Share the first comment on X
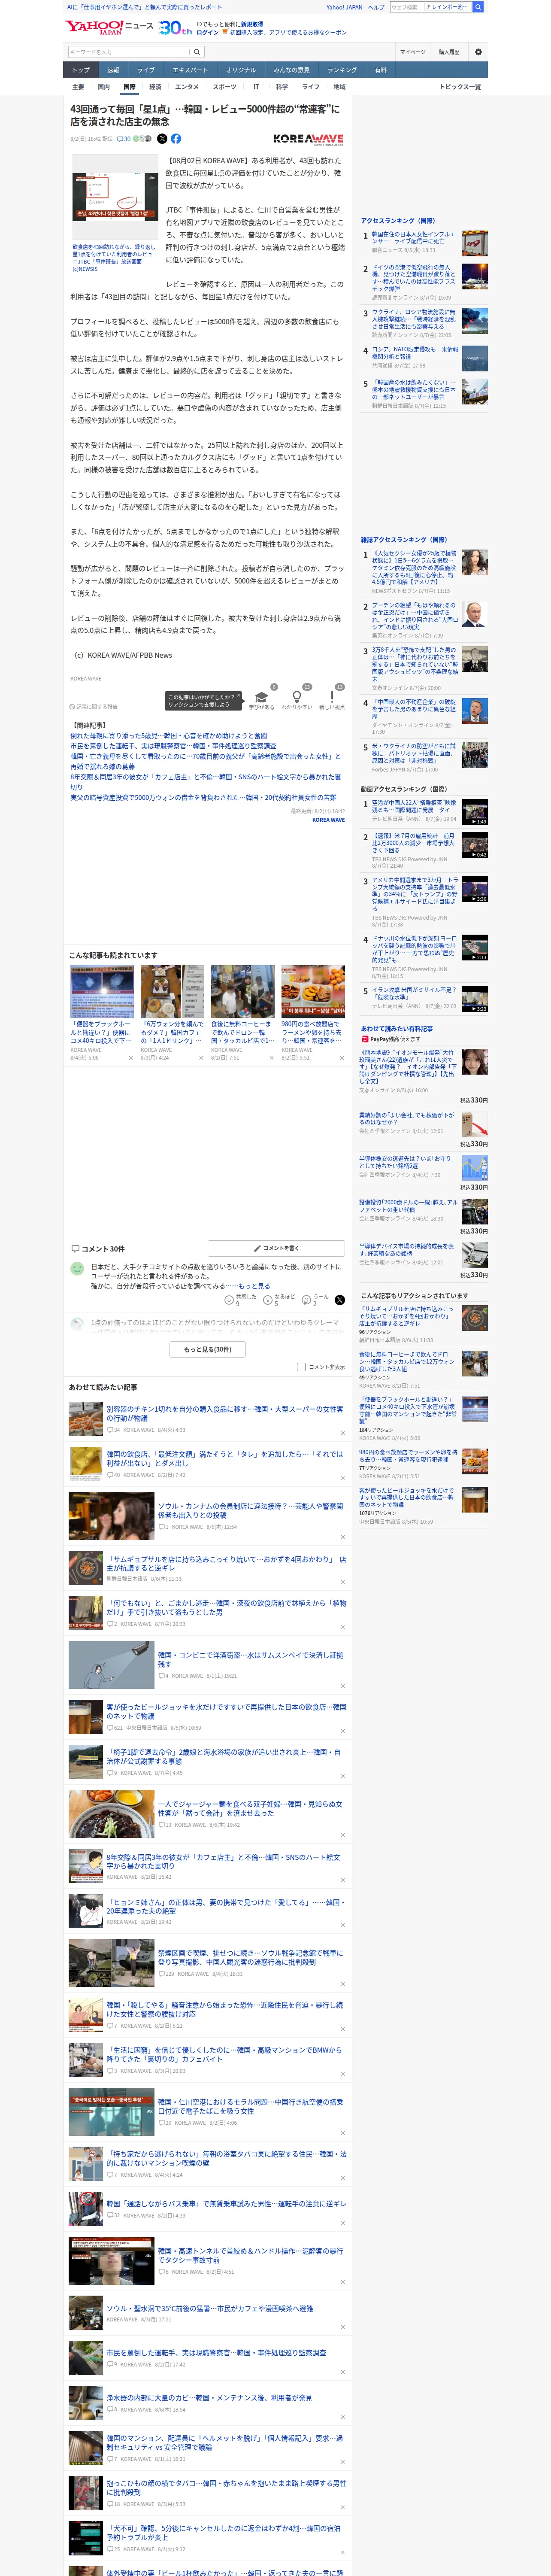This screenshot has height=2576, width=551. pos(339,1300)
